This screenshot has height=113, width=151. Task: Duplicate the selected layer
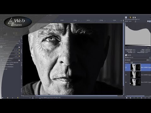(x=142, y=98)
